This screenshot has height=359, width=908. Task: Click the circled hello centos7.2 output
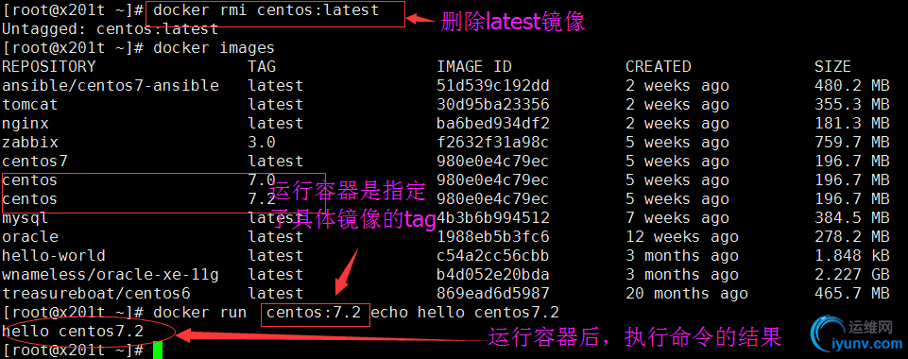tap(87, 332)
